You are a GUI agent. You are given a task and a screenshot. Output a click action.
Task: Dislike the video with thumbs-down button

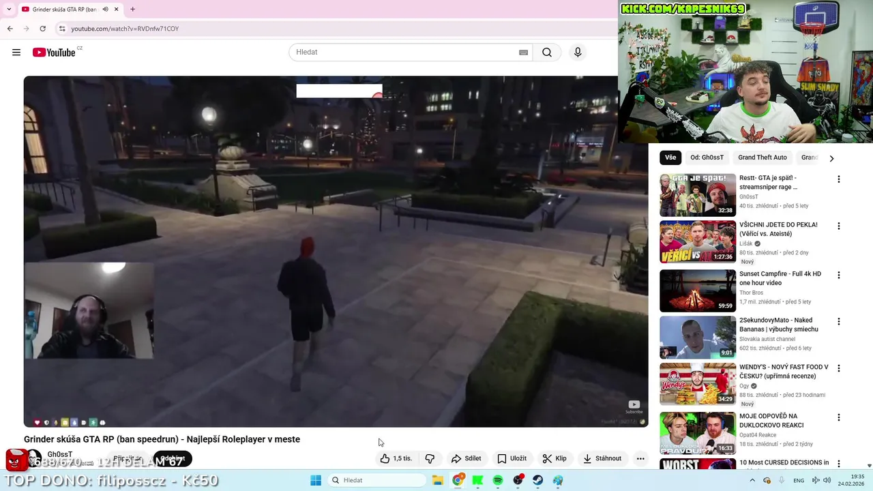pos(430,459)
